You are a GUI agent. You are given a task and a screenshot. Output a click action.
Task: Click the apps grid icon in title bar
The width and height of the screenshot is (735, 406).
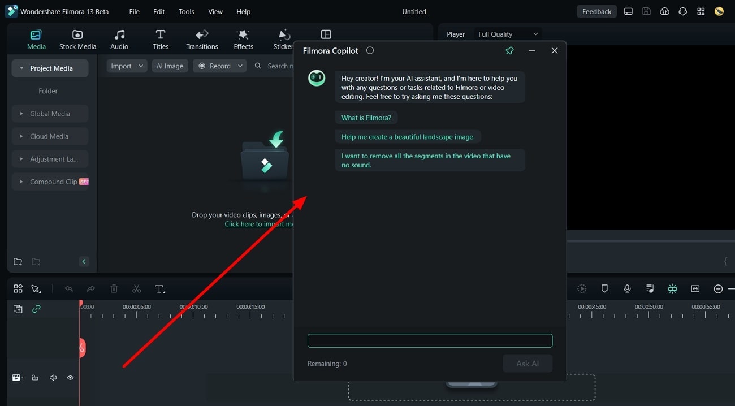(x=701, y=11)
